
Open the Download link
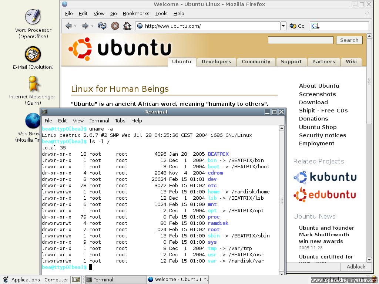point(313,102)
